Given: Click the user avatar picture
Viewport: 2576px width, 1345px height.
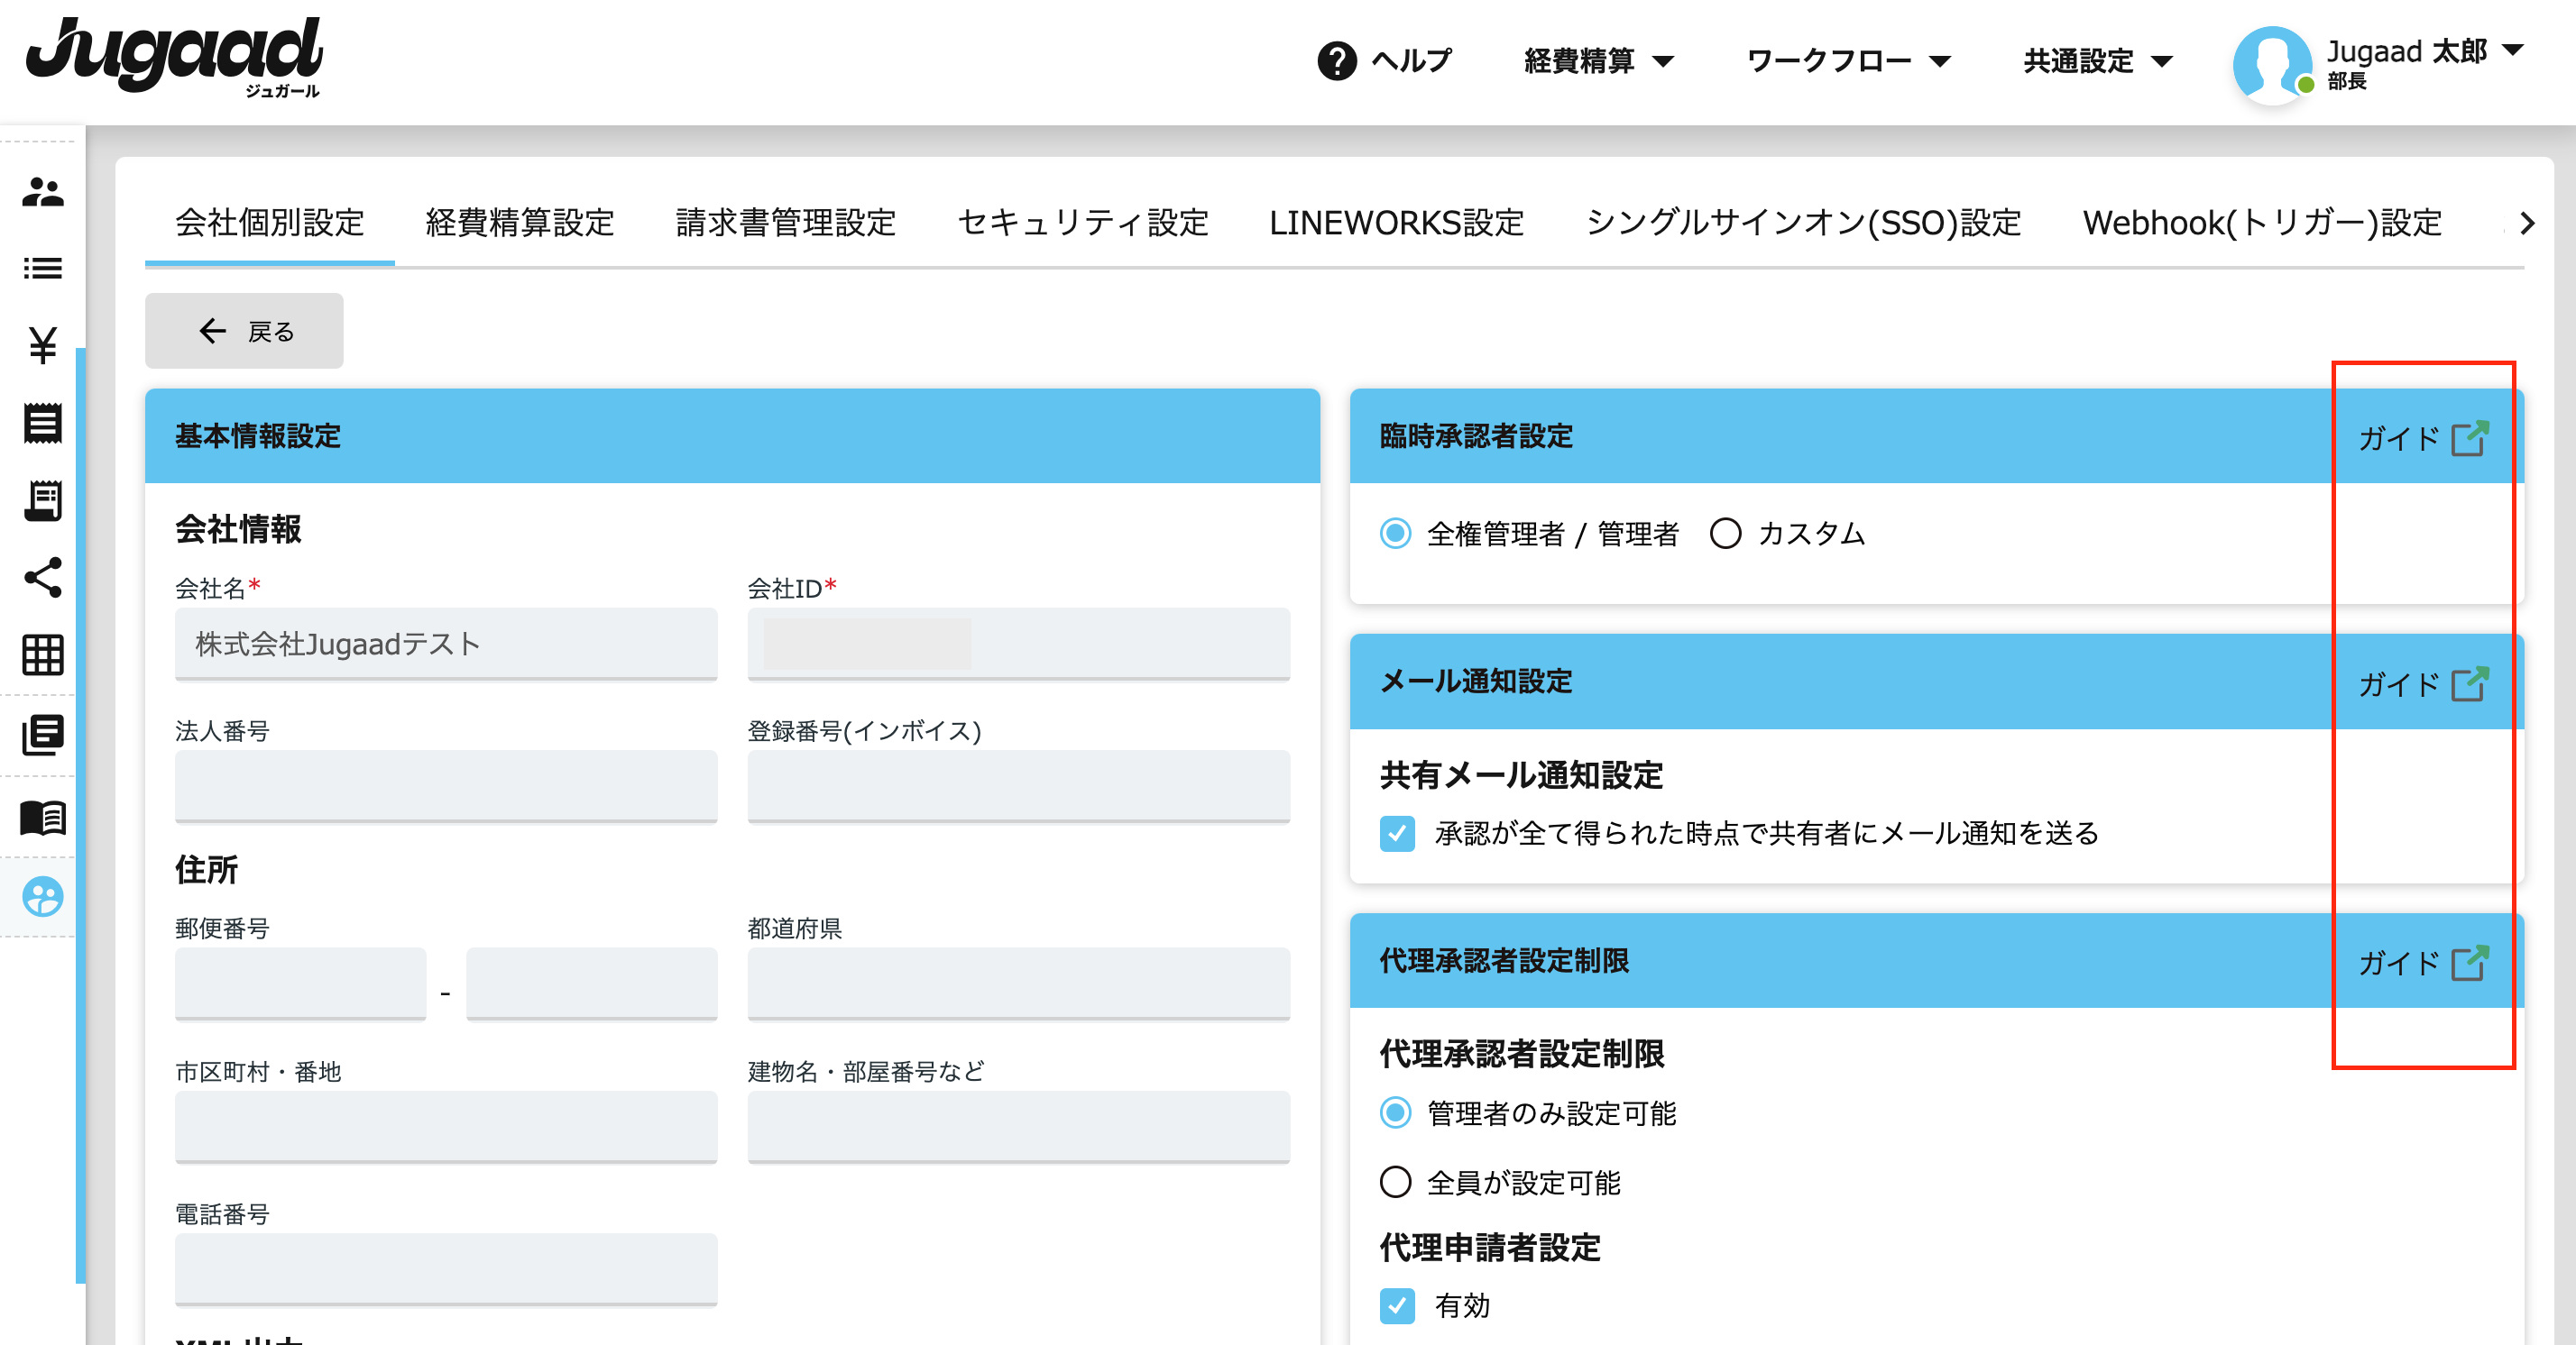Looking at the screenshot, I should point(2272,64).
